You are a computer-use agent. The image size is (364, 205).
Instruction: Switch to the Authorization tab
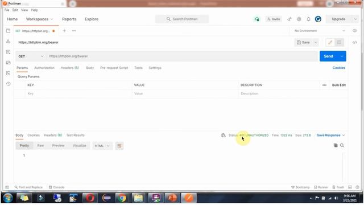(x=44, y=68)
